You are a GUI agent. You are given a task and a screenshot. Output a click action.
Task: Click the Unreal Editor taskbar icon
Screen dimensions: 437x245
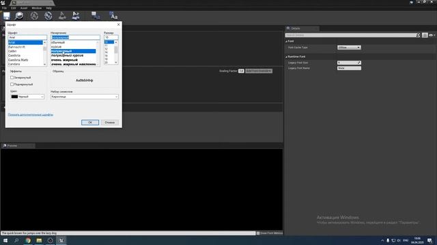[x=61, y=240]
